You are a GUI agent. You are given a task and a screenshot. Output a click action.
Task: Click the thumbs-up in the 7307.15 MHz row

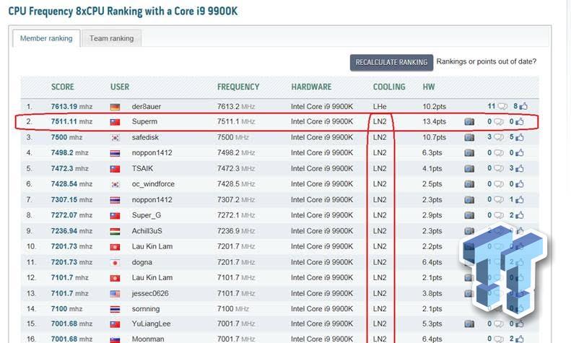(x=520, y=199)
